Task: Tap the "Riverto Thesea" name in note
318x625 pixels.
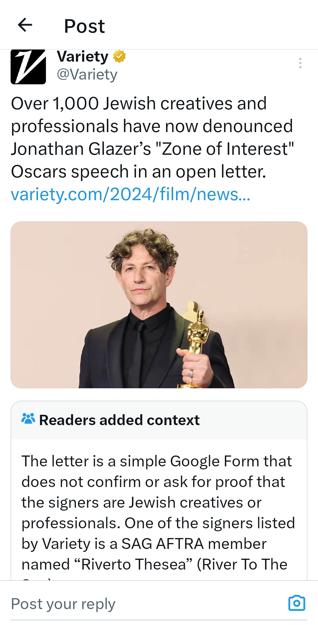Action: pyautogui.click(x=134, y=564)
